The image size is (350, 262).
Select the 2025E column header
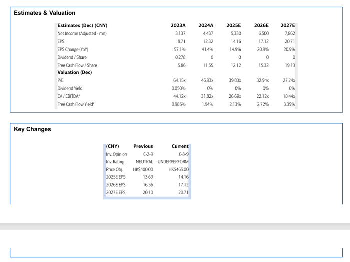click(x=233, y=25)
